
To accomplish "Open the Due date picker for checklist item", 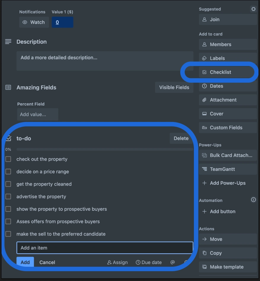I will tap(149, 262).
